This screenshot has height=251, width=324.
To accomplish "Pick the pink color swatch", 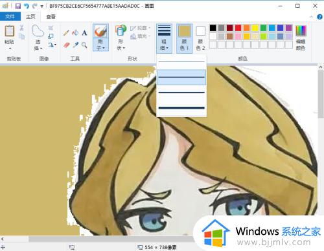I will click(x=238, y=36).
